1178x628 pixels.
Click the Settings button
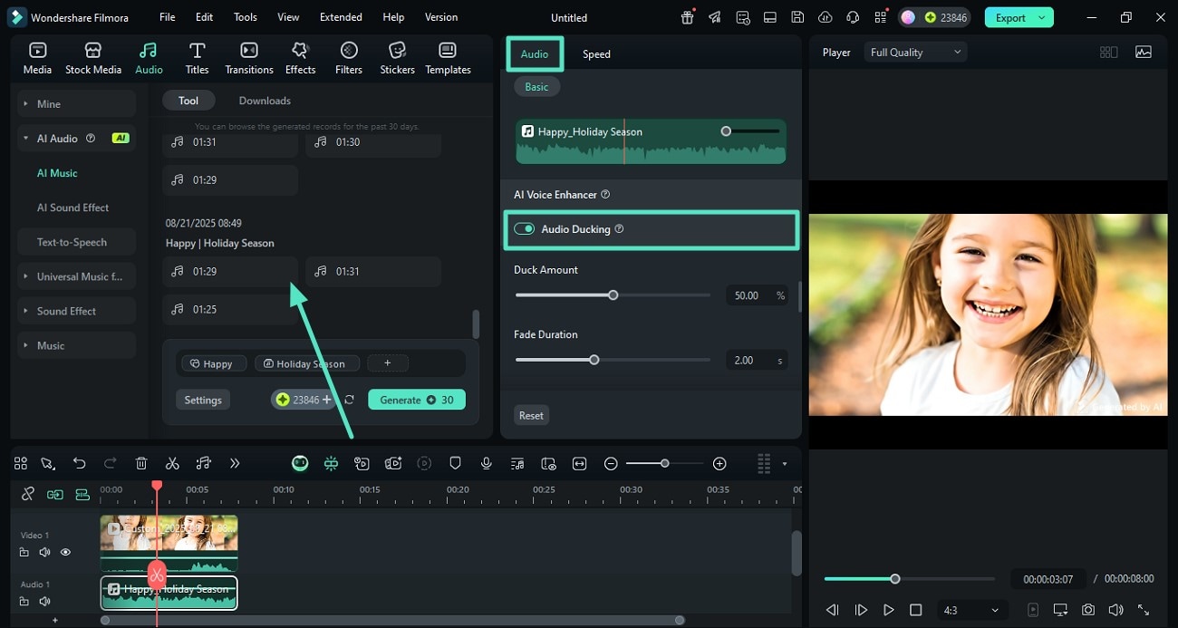coord(203,400)
